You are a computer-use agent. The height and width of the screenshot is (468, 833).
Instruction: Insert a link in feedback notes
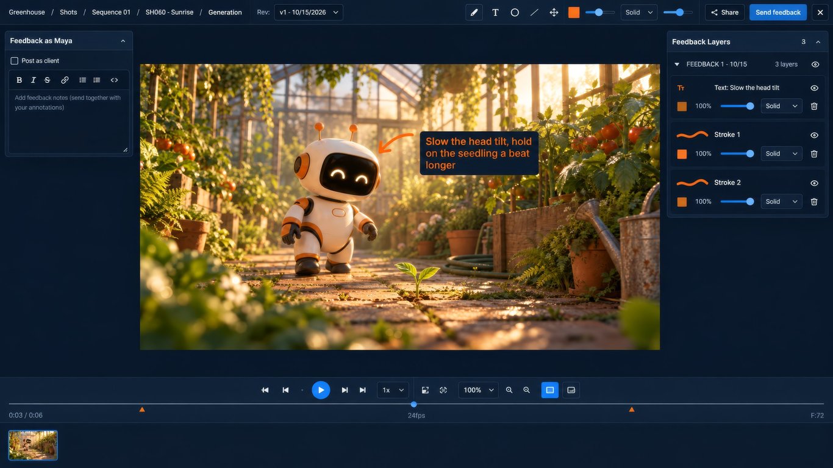(x=65, y=80)
